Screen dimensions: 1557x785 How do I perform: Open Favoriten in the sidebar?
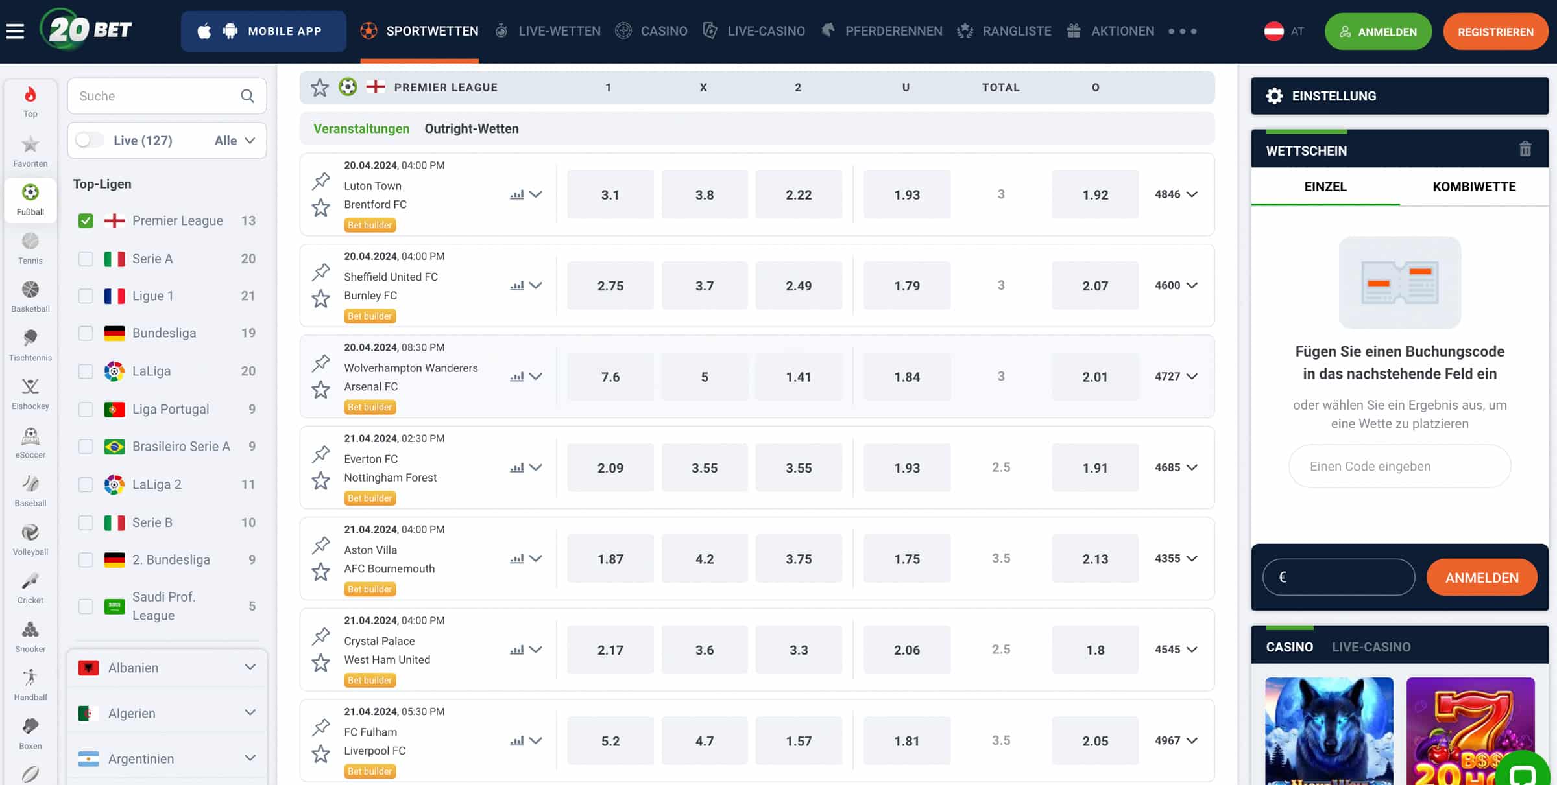coord(30,151)
